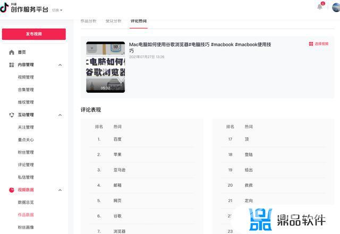
Task: Click hot word 亚马逊
Action: [120, 170]
